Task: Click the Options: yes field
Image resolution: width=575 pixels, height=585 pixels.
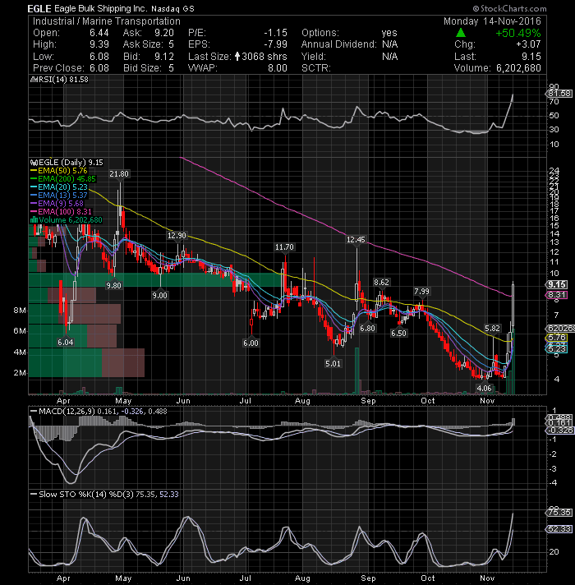Action: coord(349,33)
